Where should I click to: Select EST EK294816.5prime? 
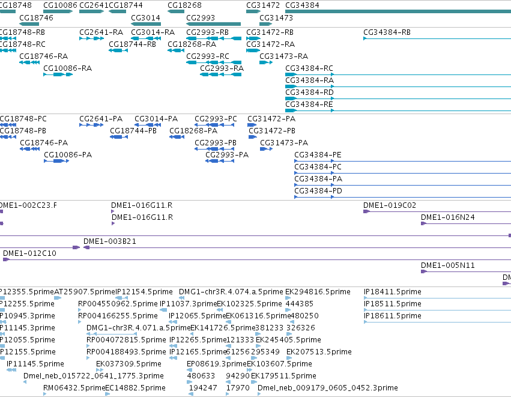tap(318, 292)
